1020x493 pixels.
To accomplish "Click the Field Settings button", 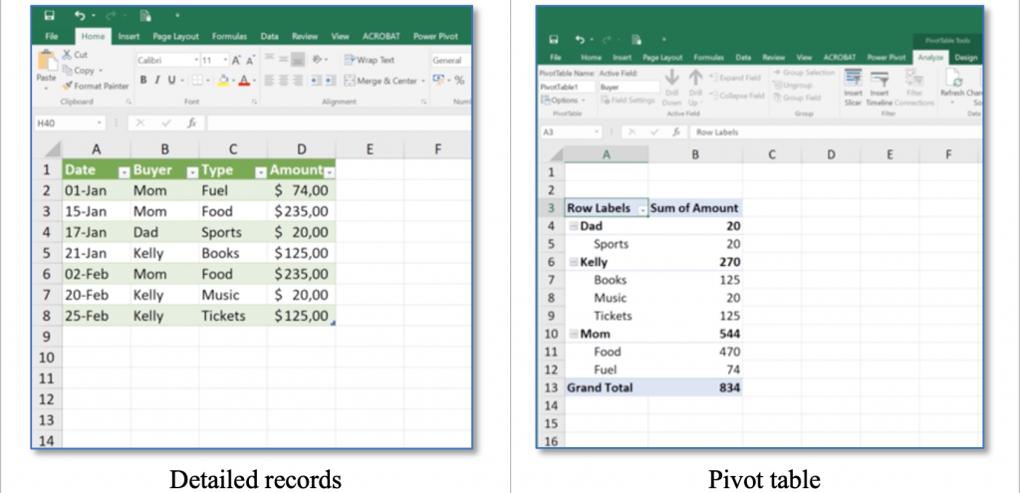I will coord(628,101).
